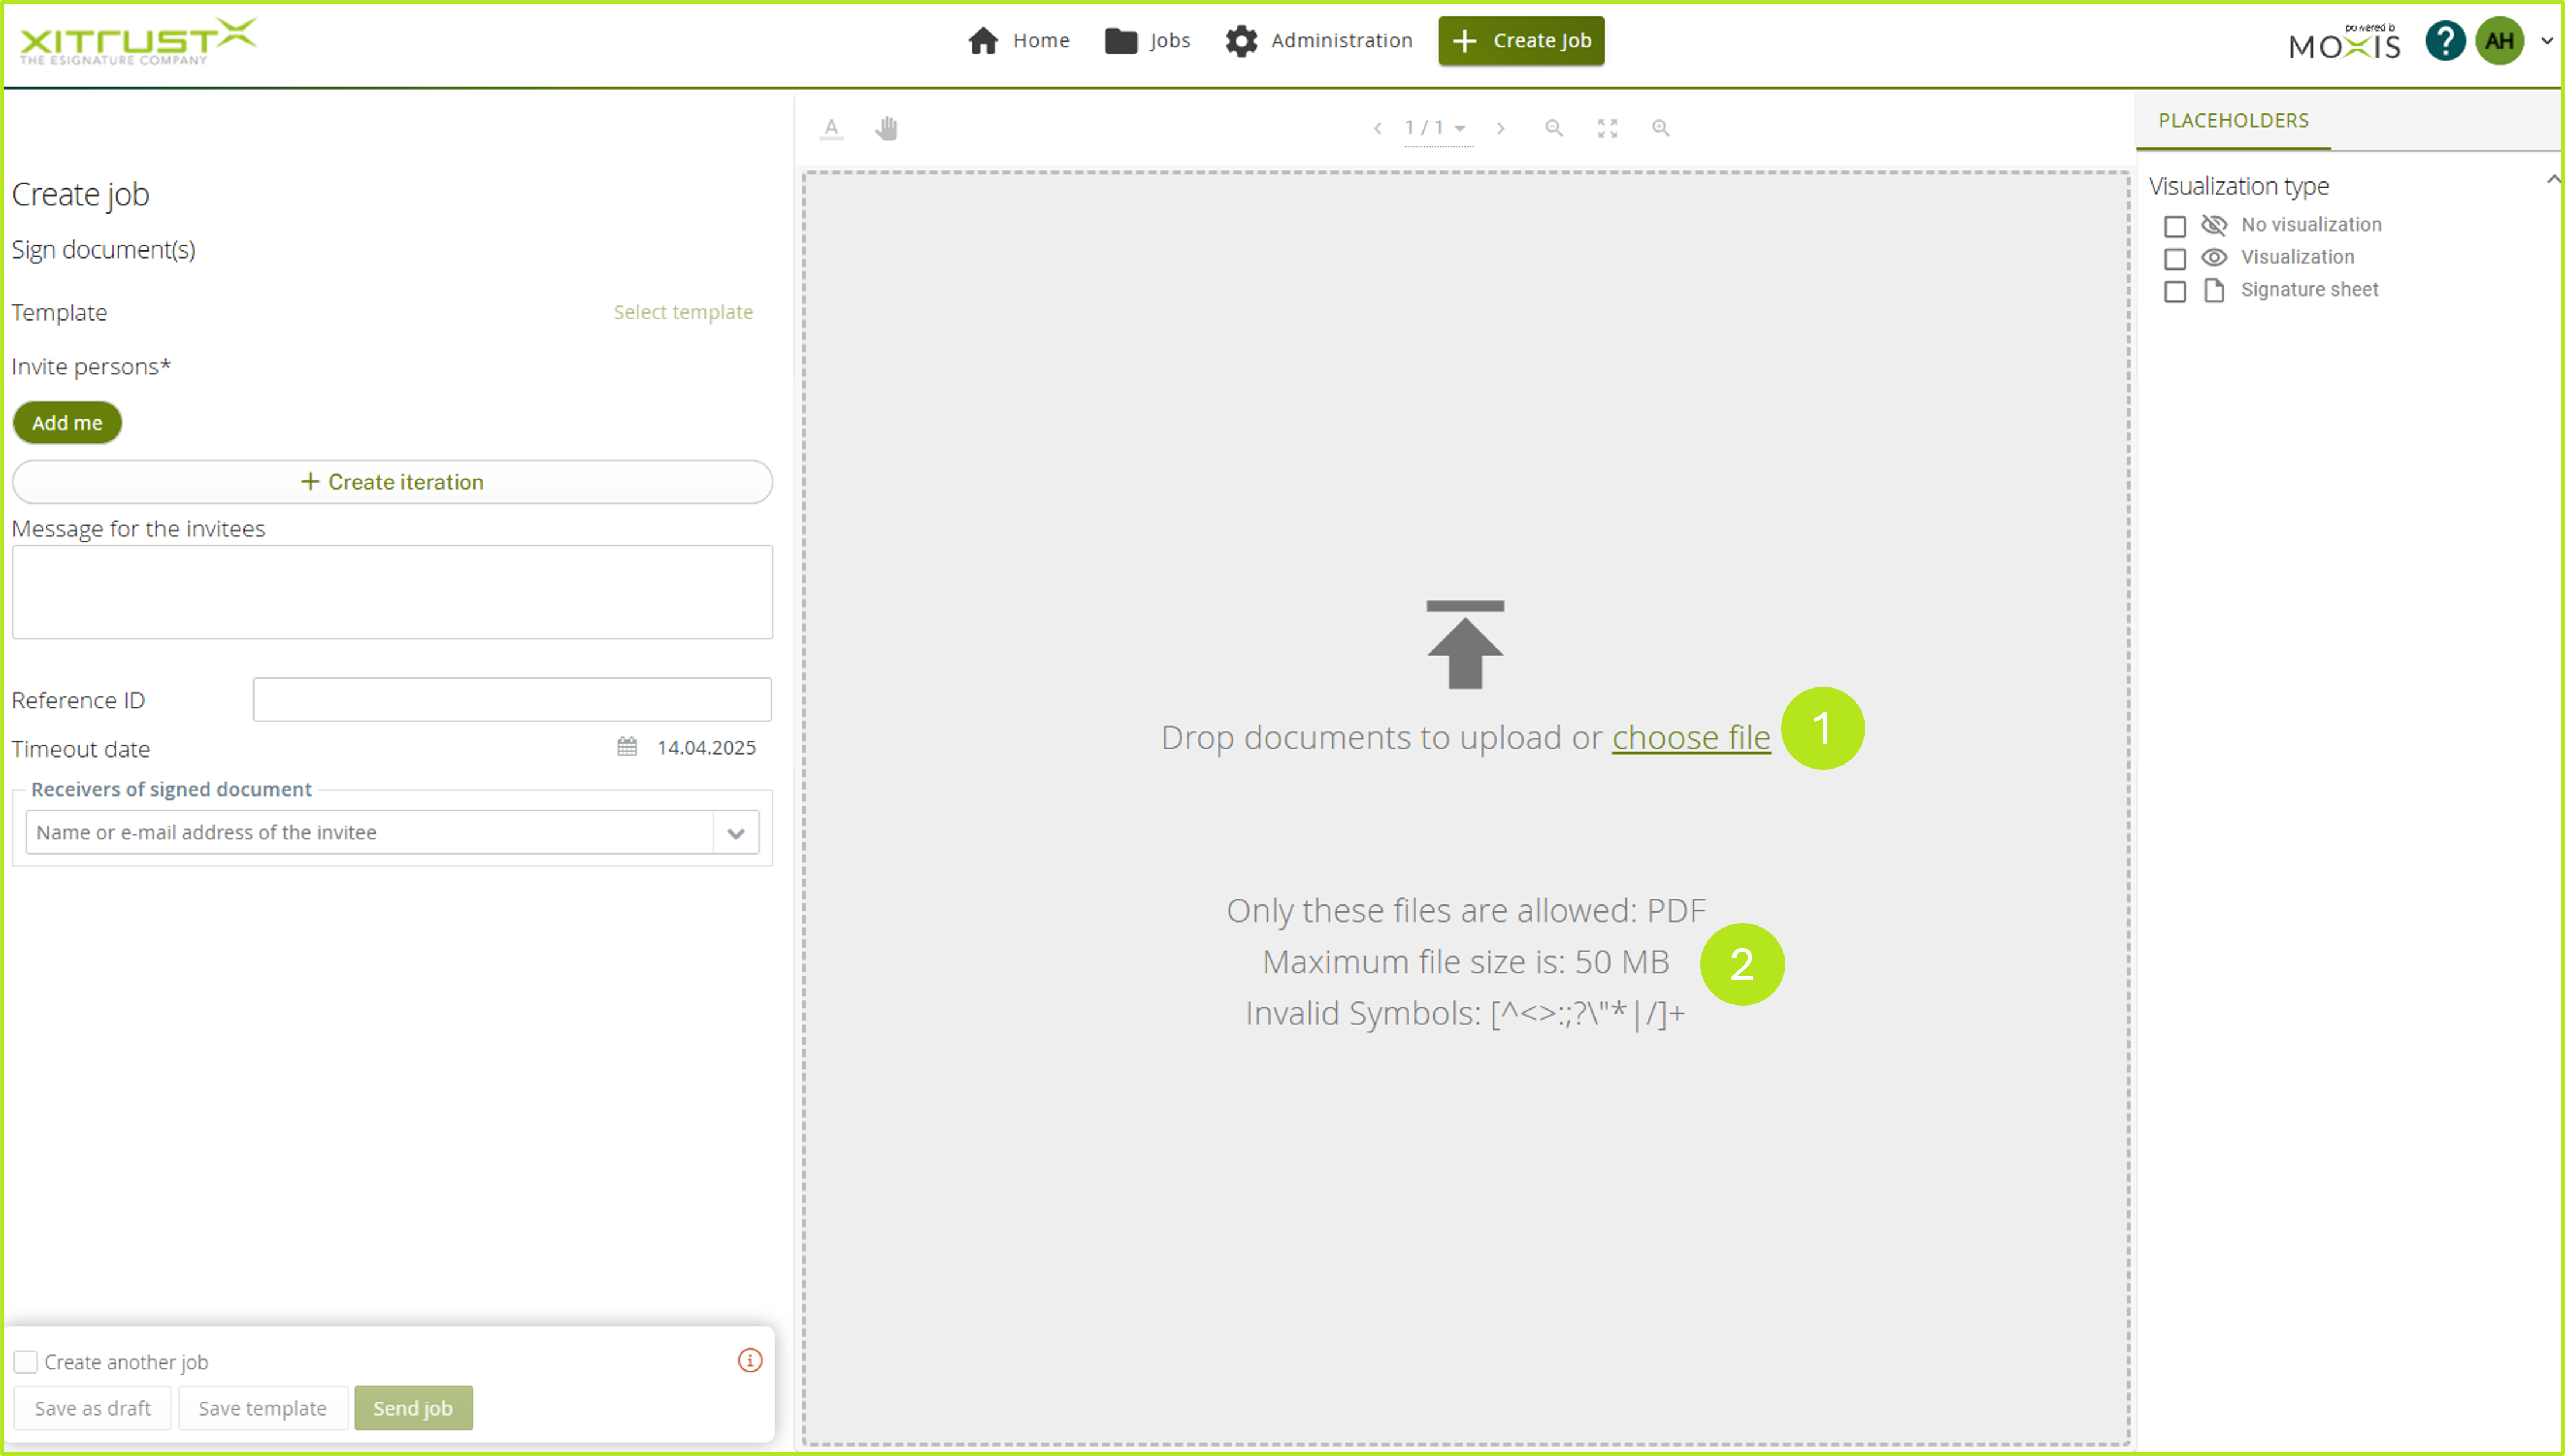The width and height of the screenshot is (2565, 1456).
Task: Check the No visualization checkbox
Action: 2174,226
